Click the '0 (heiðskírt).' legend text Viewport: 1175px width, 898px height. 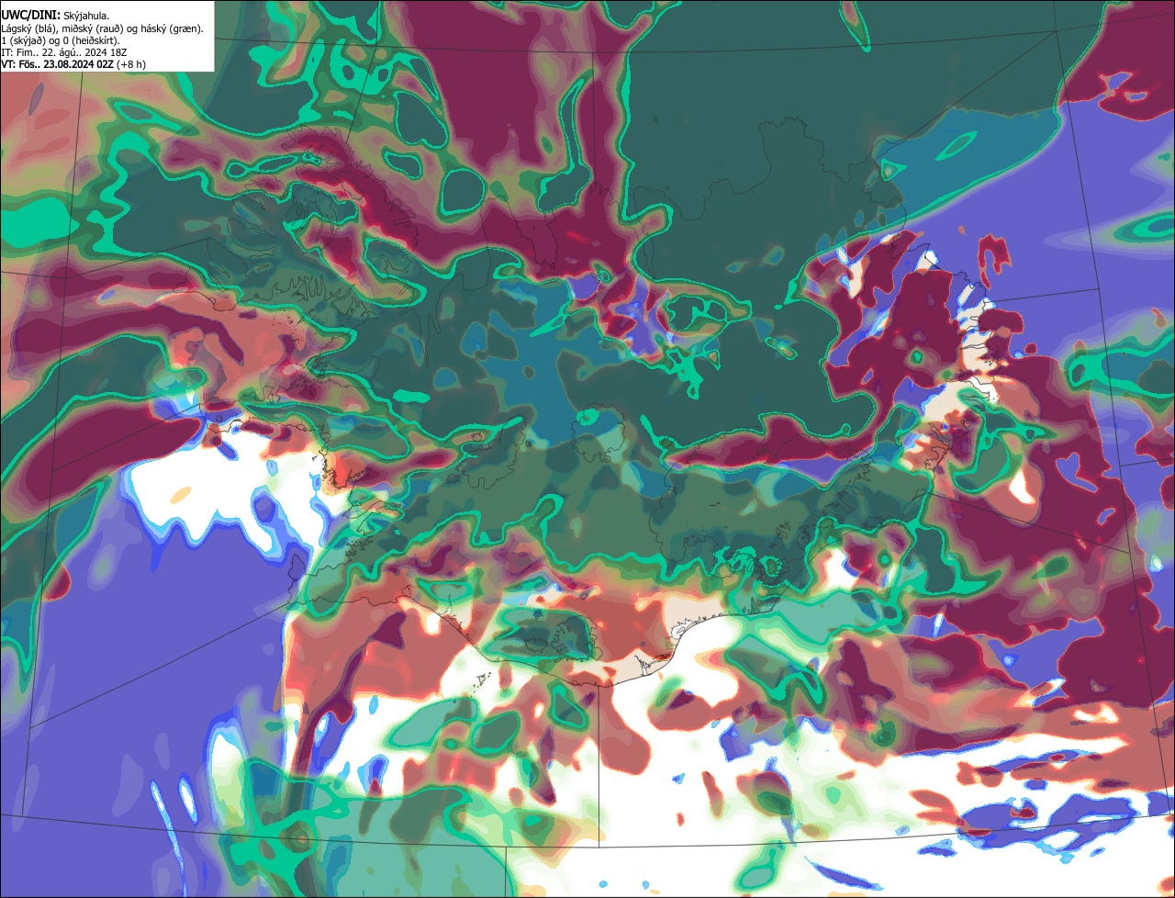(x=91, y=41)
